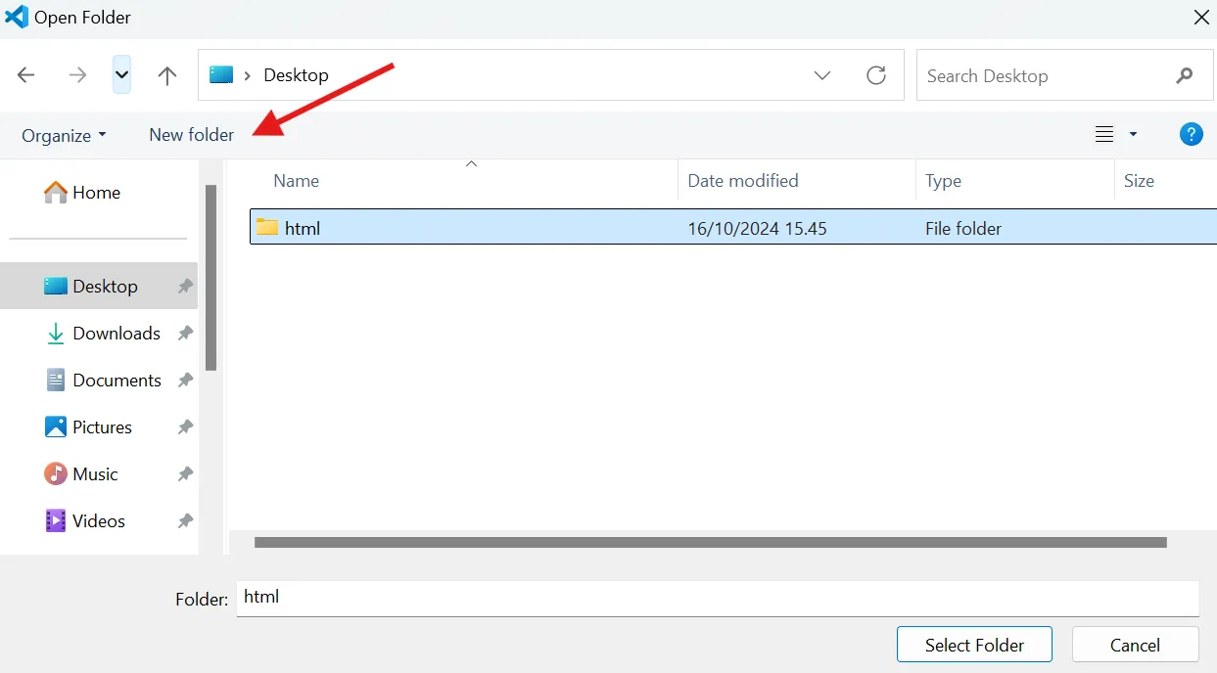
Task: Unpin Downloads using its pin icon
Action: click(x=185, y=334)
